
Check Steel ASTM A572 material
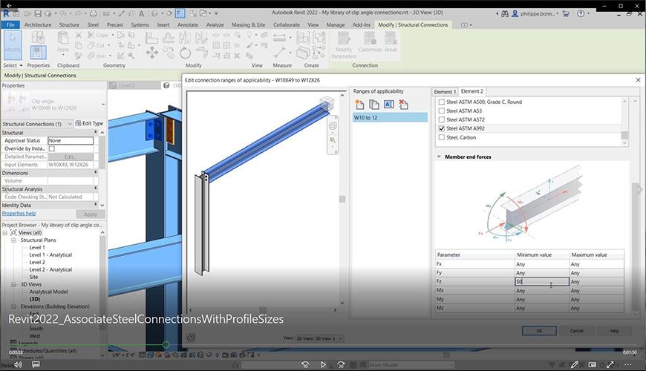tap(442, 119)
